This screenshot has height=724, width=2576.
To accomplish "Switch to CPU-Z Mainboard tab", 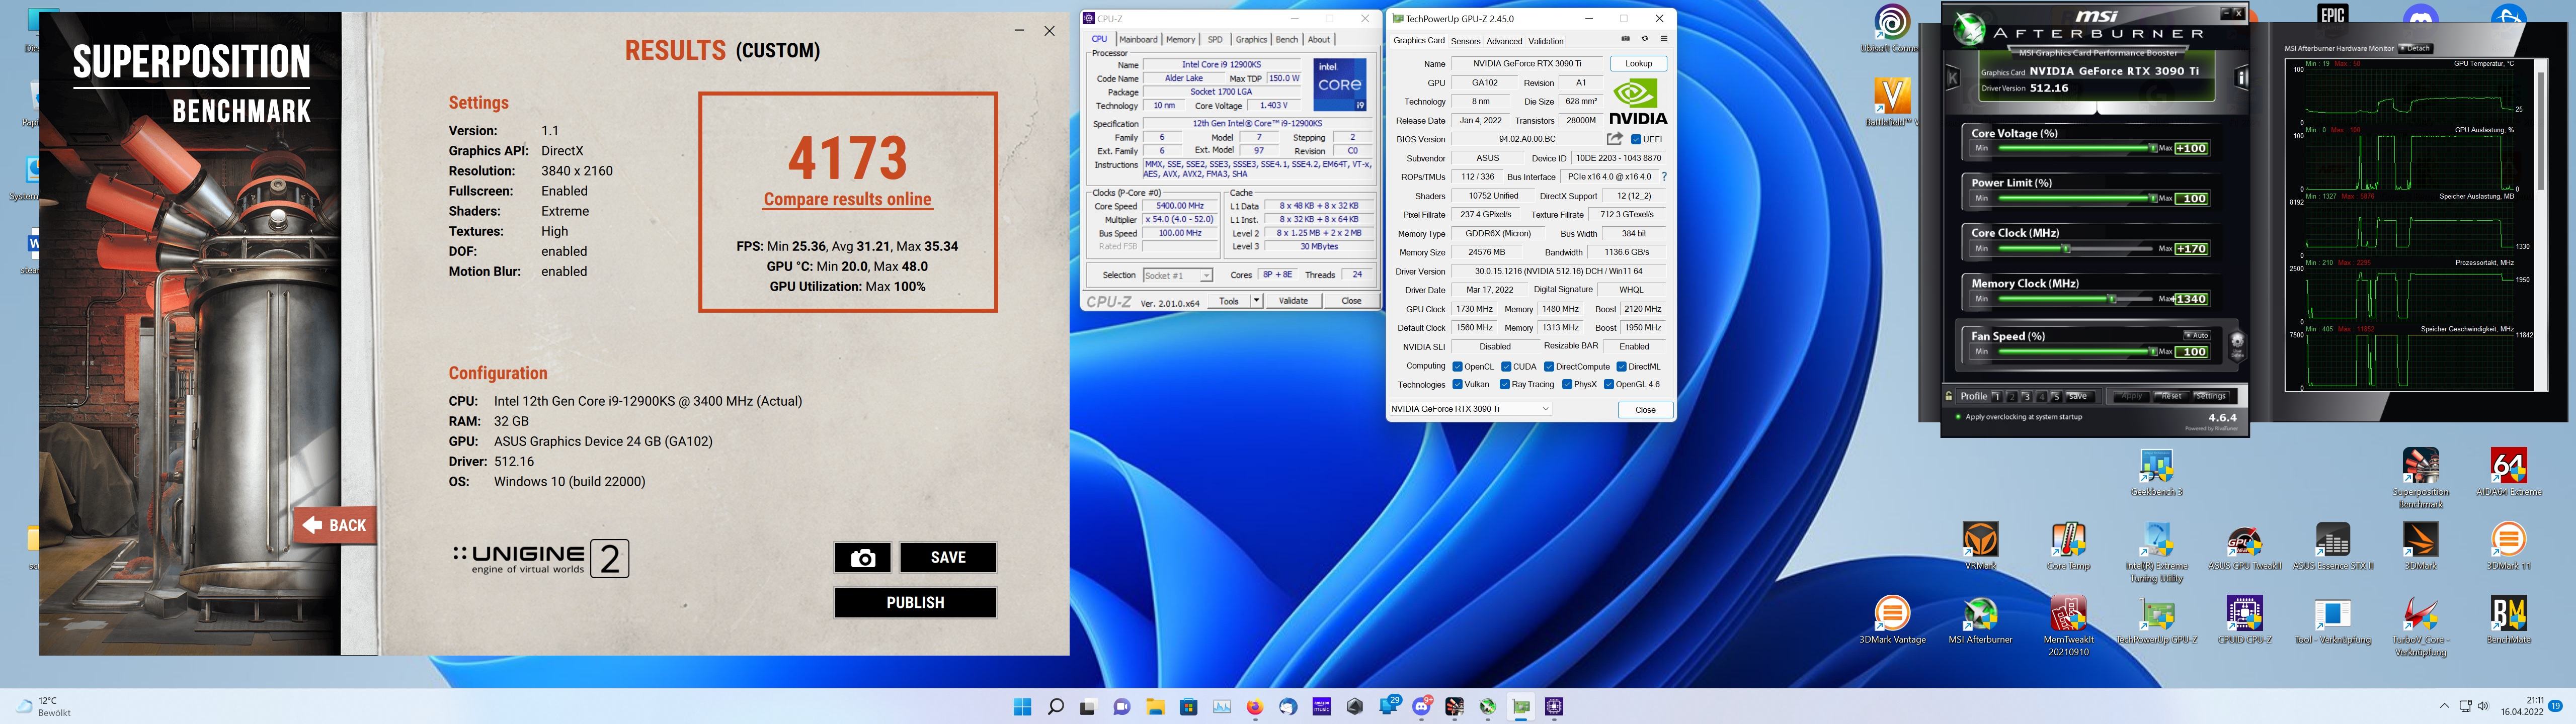I will (1138, 40).
